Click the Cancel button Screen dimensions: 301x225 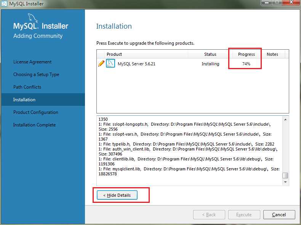[x=279, y=215]
